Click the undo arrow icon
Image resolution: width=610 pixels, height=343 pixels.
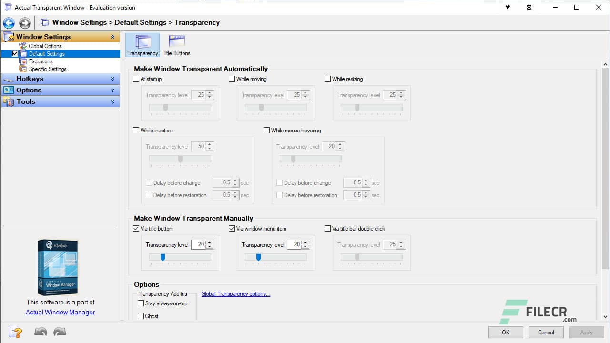41,332
